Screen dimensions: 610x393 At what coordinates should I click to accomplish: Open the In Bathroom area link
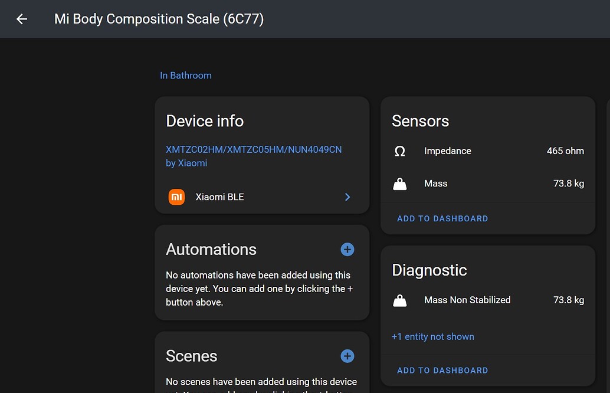click(185, 75)
